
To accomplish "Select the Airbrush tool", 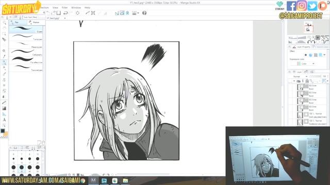I will tap(4, 80).
